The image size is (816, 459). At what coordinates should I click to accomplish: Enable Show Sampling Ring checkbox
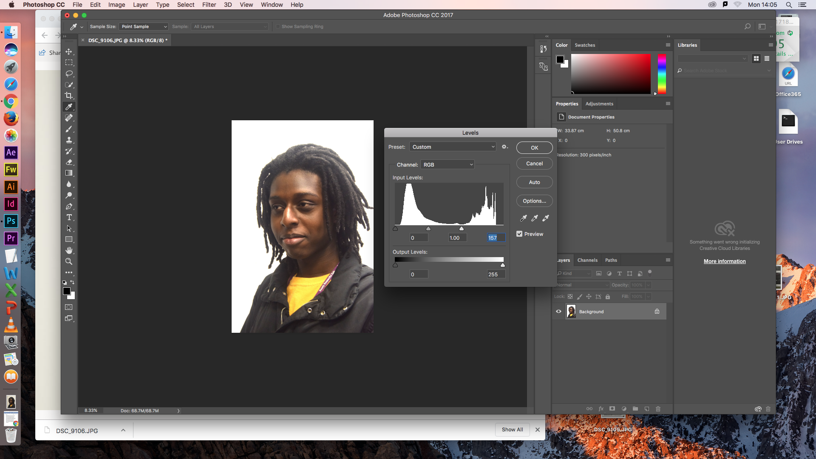tap(278, 27)
